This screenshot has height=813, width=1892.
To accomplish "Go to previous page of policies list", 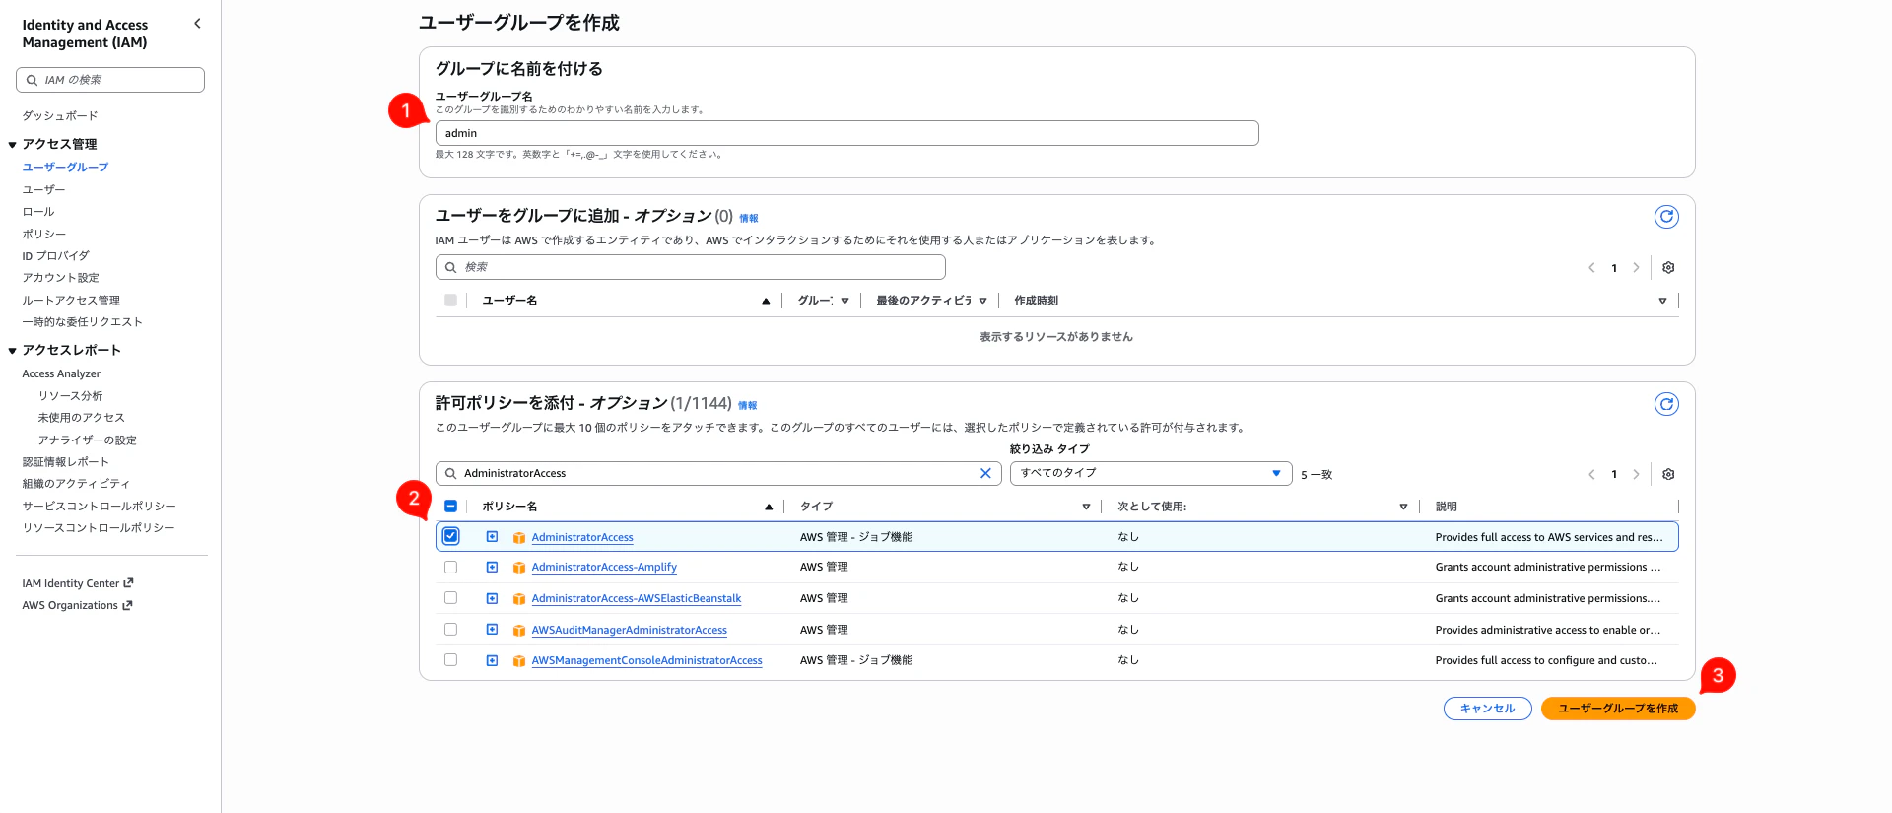I will (x=1591, y=475).
